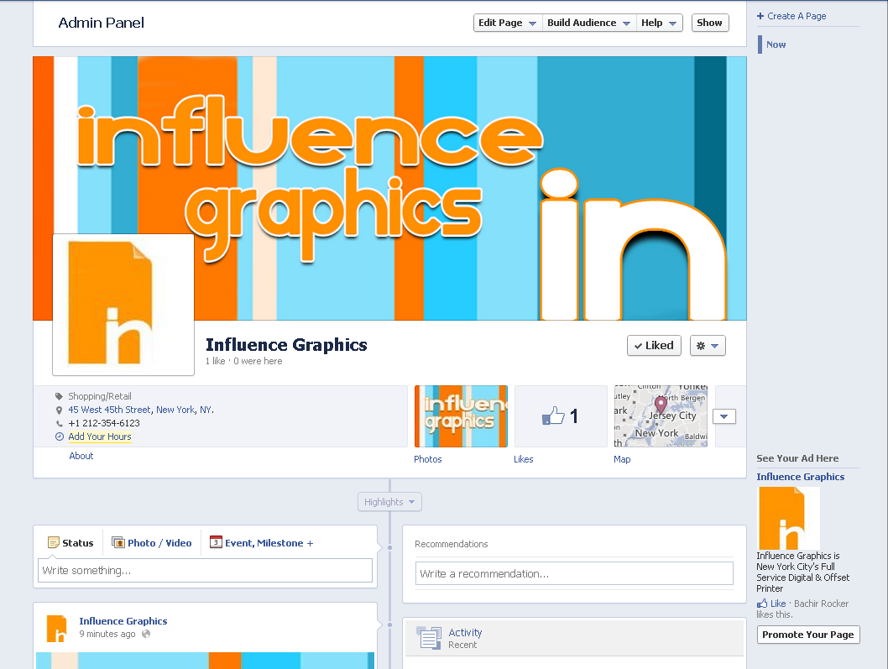Click the 9 minutes ago timestamp
Image resolution: width=888 pixels, height=669 pixels.
pos(107,634)
